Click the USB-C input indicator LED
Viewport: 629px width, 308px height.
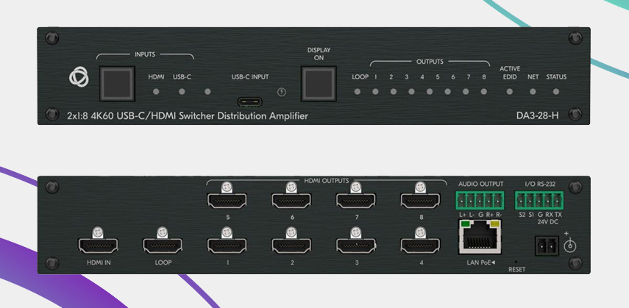[182, 91]
